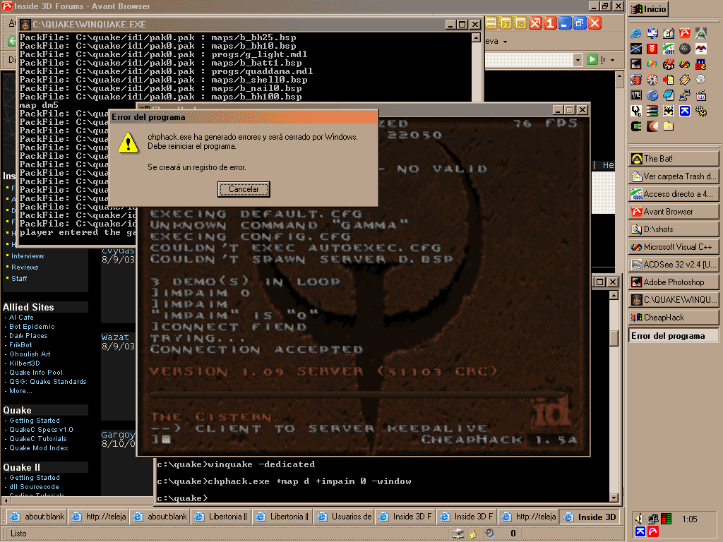Follow the Bot Epidemic allied site link
Viewport: 723px width, 542px height.
32,326
